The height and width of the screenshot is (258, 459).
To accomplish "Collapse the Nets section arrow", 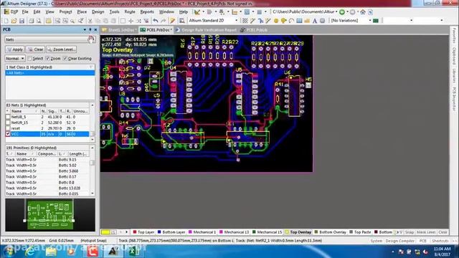I will pos(93,105).
